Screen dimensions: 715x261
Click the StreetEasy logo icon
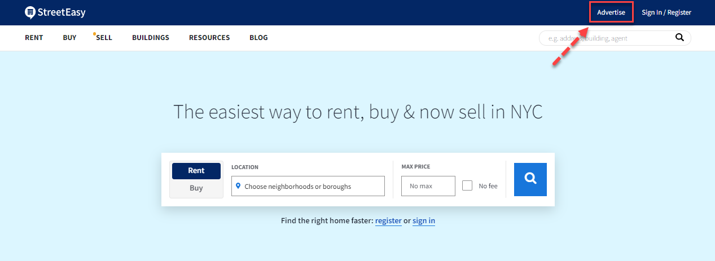[30, 12]
